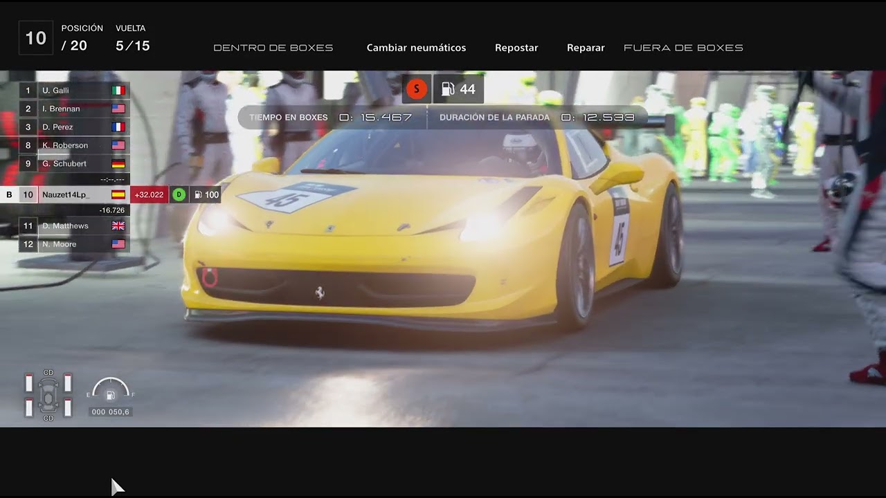This screenshot has height=498, width=886.
Task: Select the DENTRO DE BOXES stage label
Action: point(273,48)
